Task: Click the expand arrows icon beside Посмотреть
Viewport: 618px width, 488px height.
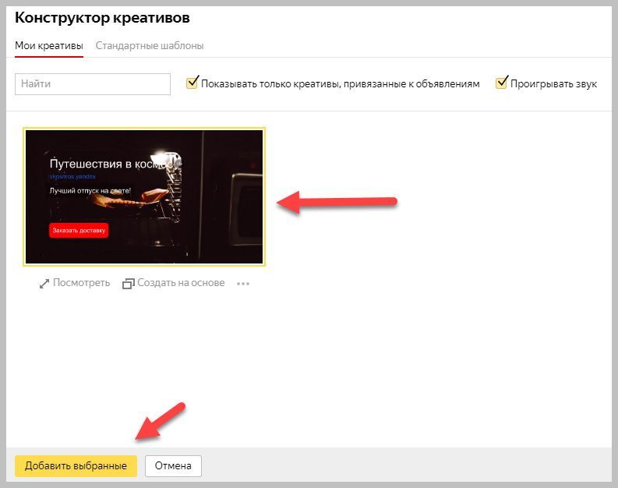Action: coord(44,284)
